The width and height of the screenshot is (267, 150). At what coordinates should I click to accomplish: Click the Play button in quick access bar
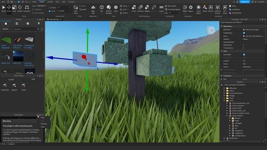[x=19, y=2]
